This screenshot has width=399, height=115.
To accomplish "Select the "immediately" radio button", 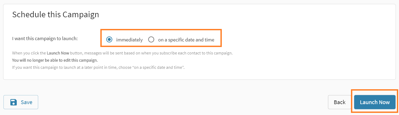I will click(109, 40).
